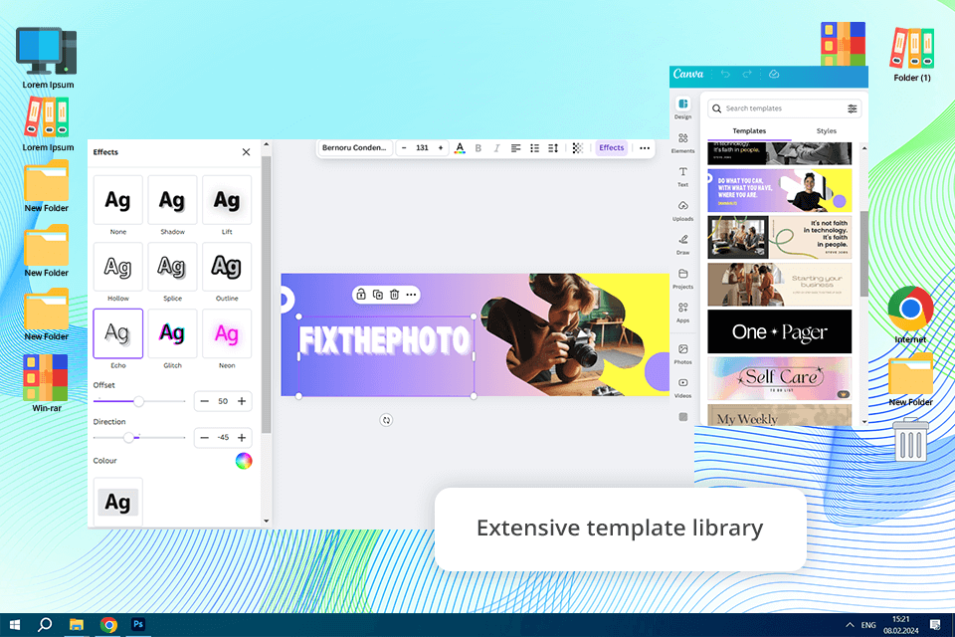
Task: Click the transparency checkerboard icon
Action: coord(577,147)
